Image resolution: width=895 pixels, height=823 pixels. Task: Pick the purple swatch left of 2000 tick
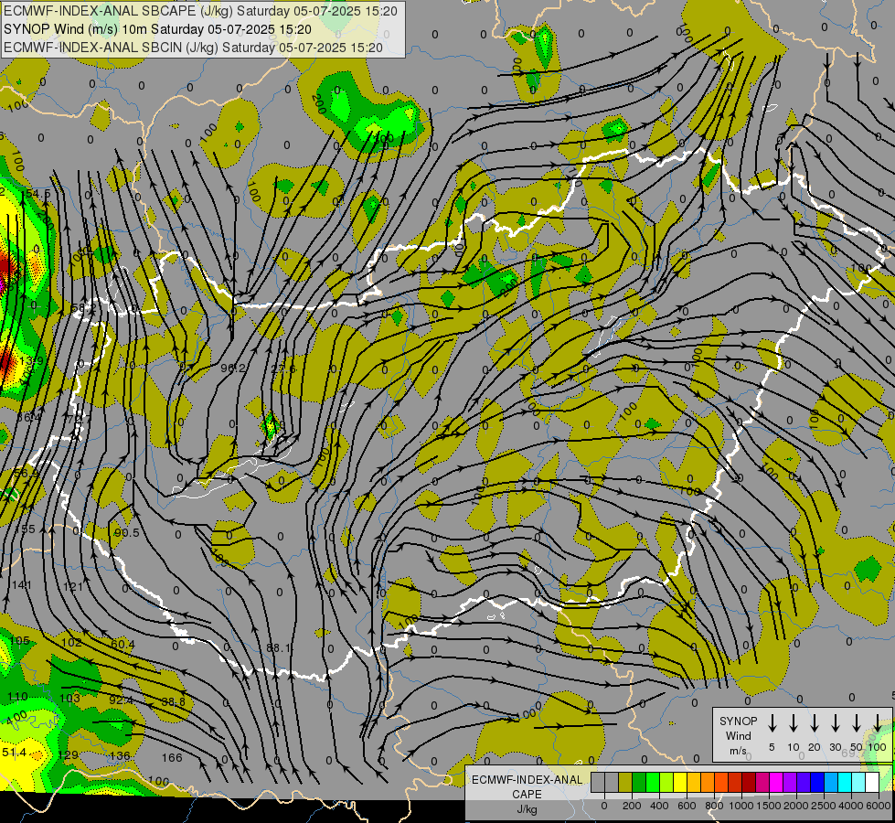tap(789, 782)
